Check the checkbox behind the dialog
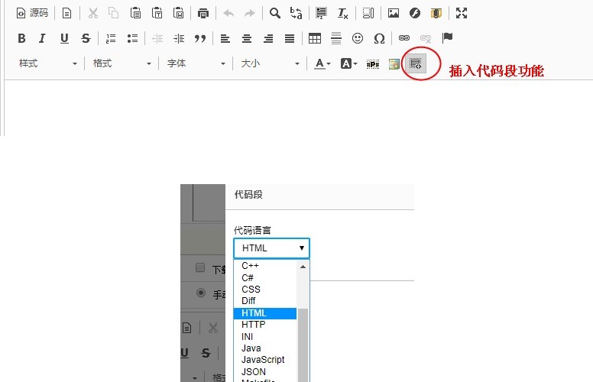593x382 pixels. [x=200, y=268]
